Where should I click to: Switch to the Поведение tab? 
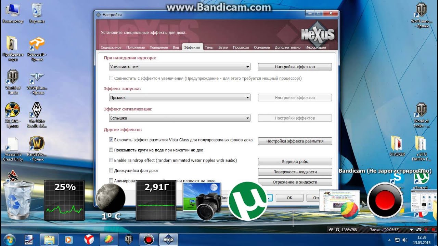point(159,47)
